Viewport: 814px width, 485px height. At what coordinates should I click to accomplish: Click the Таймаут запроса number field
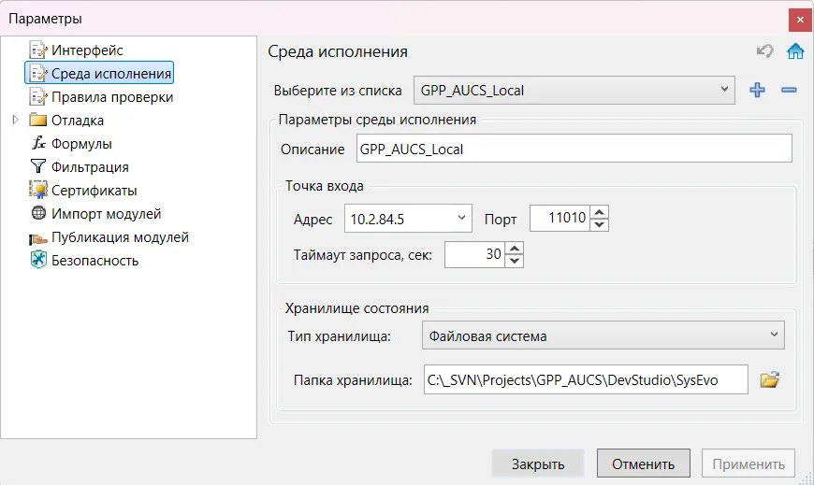tap(475, 254)
